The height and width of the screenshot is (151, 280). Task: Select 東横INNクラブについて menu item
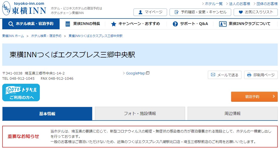(x=245, y=24)
